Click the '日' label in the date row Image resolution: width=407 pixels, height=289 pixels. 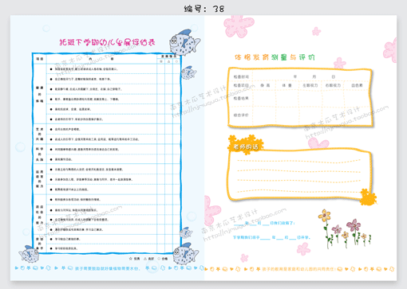[x=334, y=76]
